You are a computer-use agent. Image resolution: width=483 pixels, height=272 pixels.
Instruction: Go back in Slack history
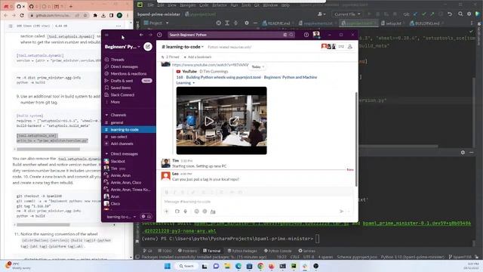pyautogui.click(x=141, y=35)
